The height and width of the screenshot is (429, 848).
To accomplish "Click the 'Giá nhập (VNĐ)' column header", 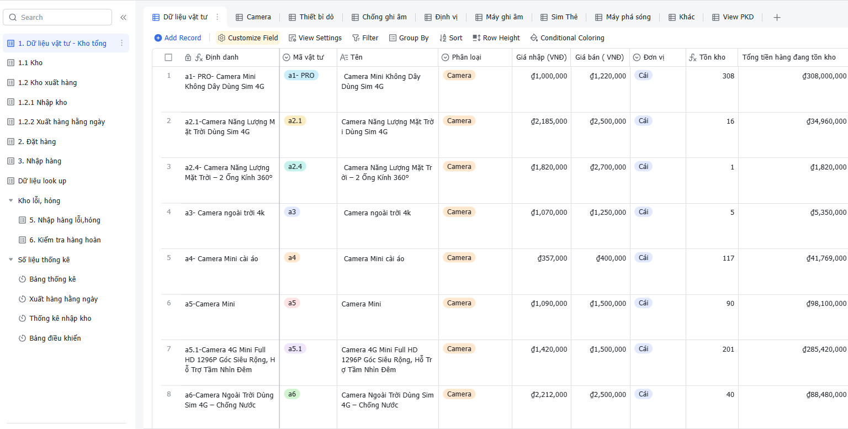I will click(x=541, y=57).
